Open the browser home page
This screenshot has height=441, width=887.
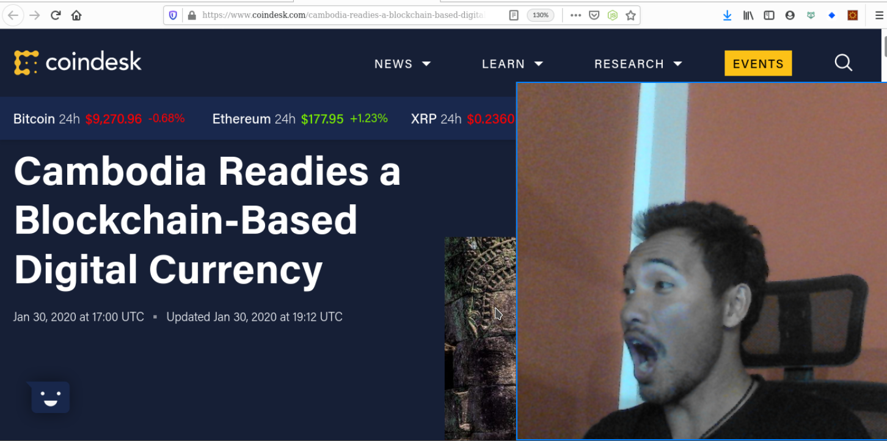point(76,15)
